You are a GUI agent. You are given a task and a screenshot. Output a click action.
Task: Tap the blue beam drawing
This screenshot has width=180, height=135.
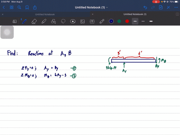pos(133,61)
